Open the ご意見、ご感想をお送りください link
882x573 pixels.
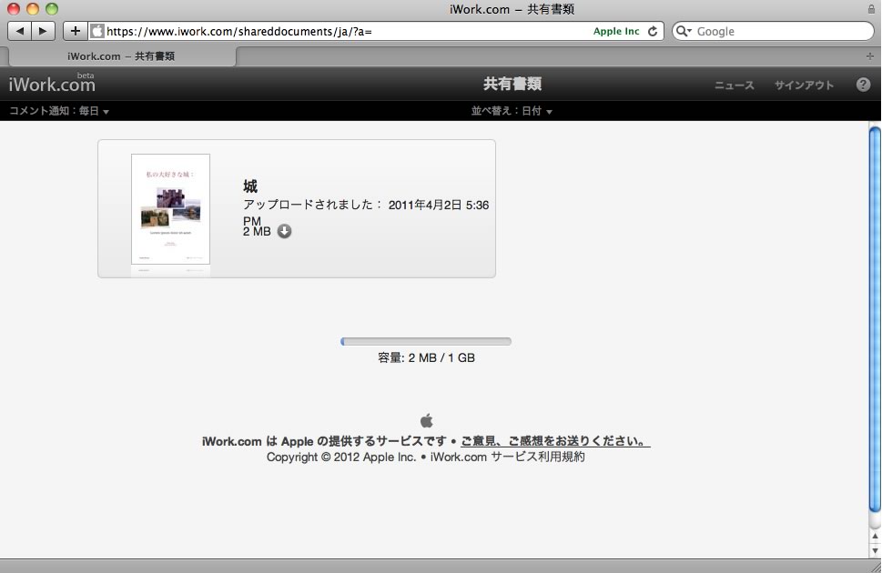click(x=555, y=441)
